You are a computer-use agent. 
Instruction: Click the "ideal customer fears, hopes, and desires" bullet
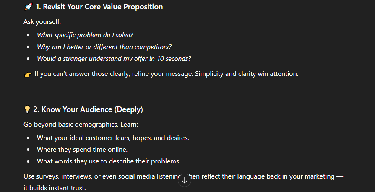[113, 138]
